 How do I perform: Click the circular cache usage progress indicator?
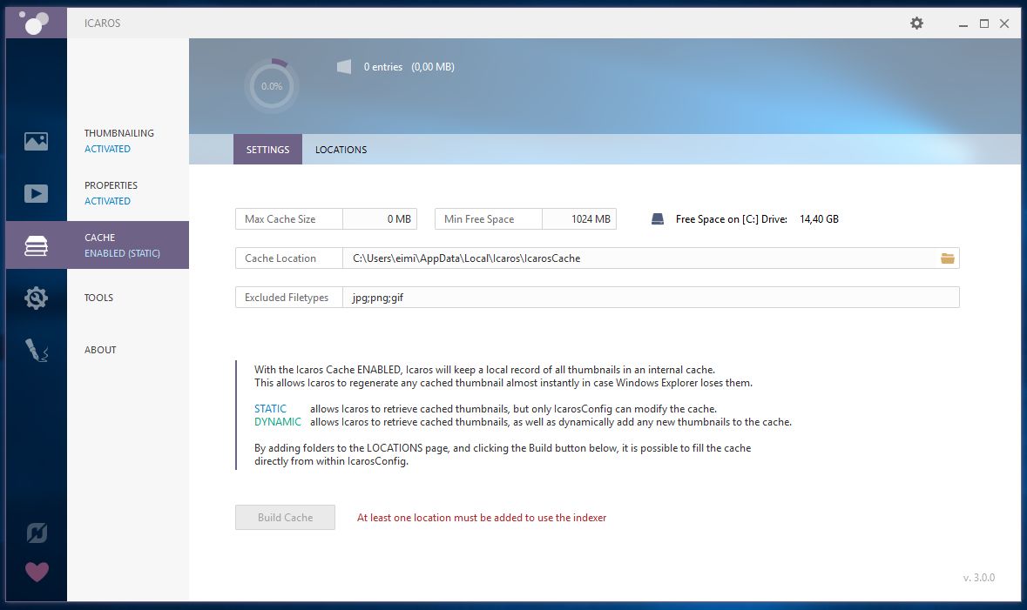272,86
